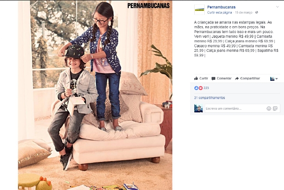Open the emoji smiley picker icon
This screenshot has height=190, width=284.
(x=269, y=108)
